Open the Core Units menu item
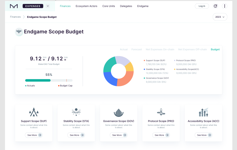Viewport: 237px width, 150px height. point(109,6)
